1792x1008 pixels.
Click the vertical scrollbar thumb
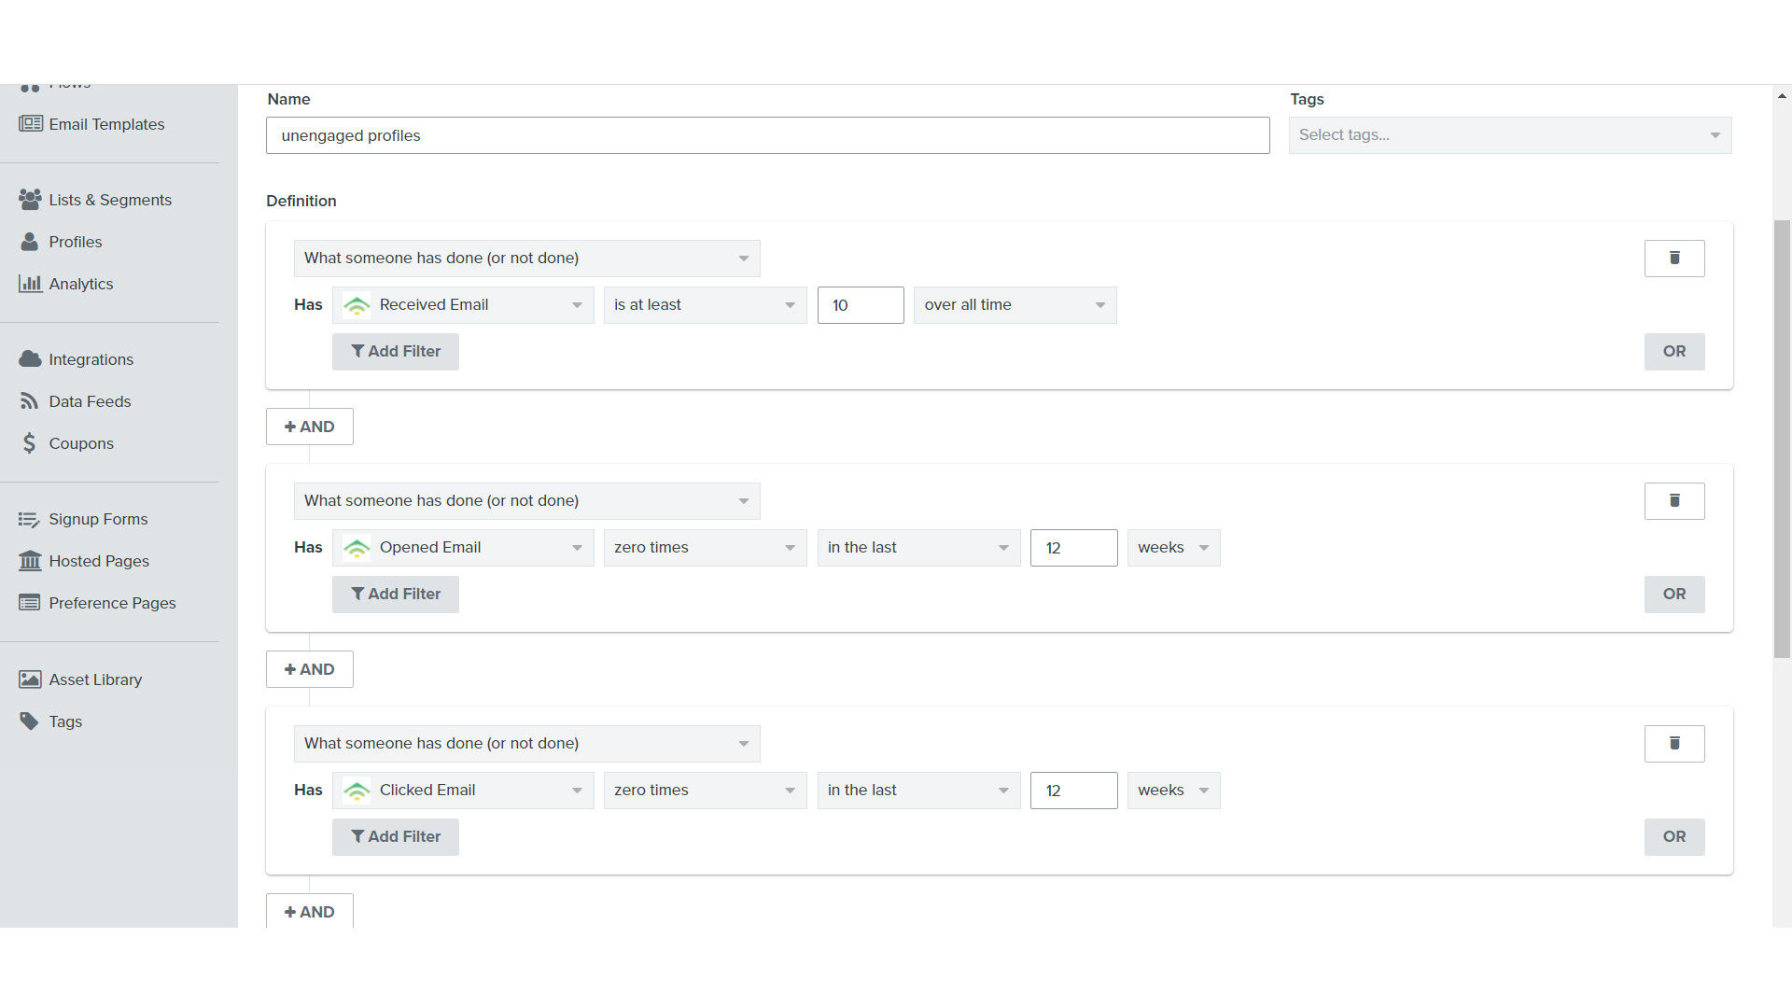pyautogui.click(x=1782, y=439)
